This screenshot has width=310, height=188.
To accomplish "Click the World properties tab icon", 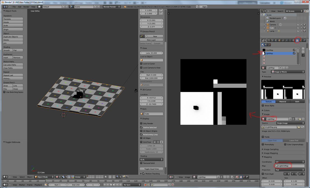I will point(276,40).
